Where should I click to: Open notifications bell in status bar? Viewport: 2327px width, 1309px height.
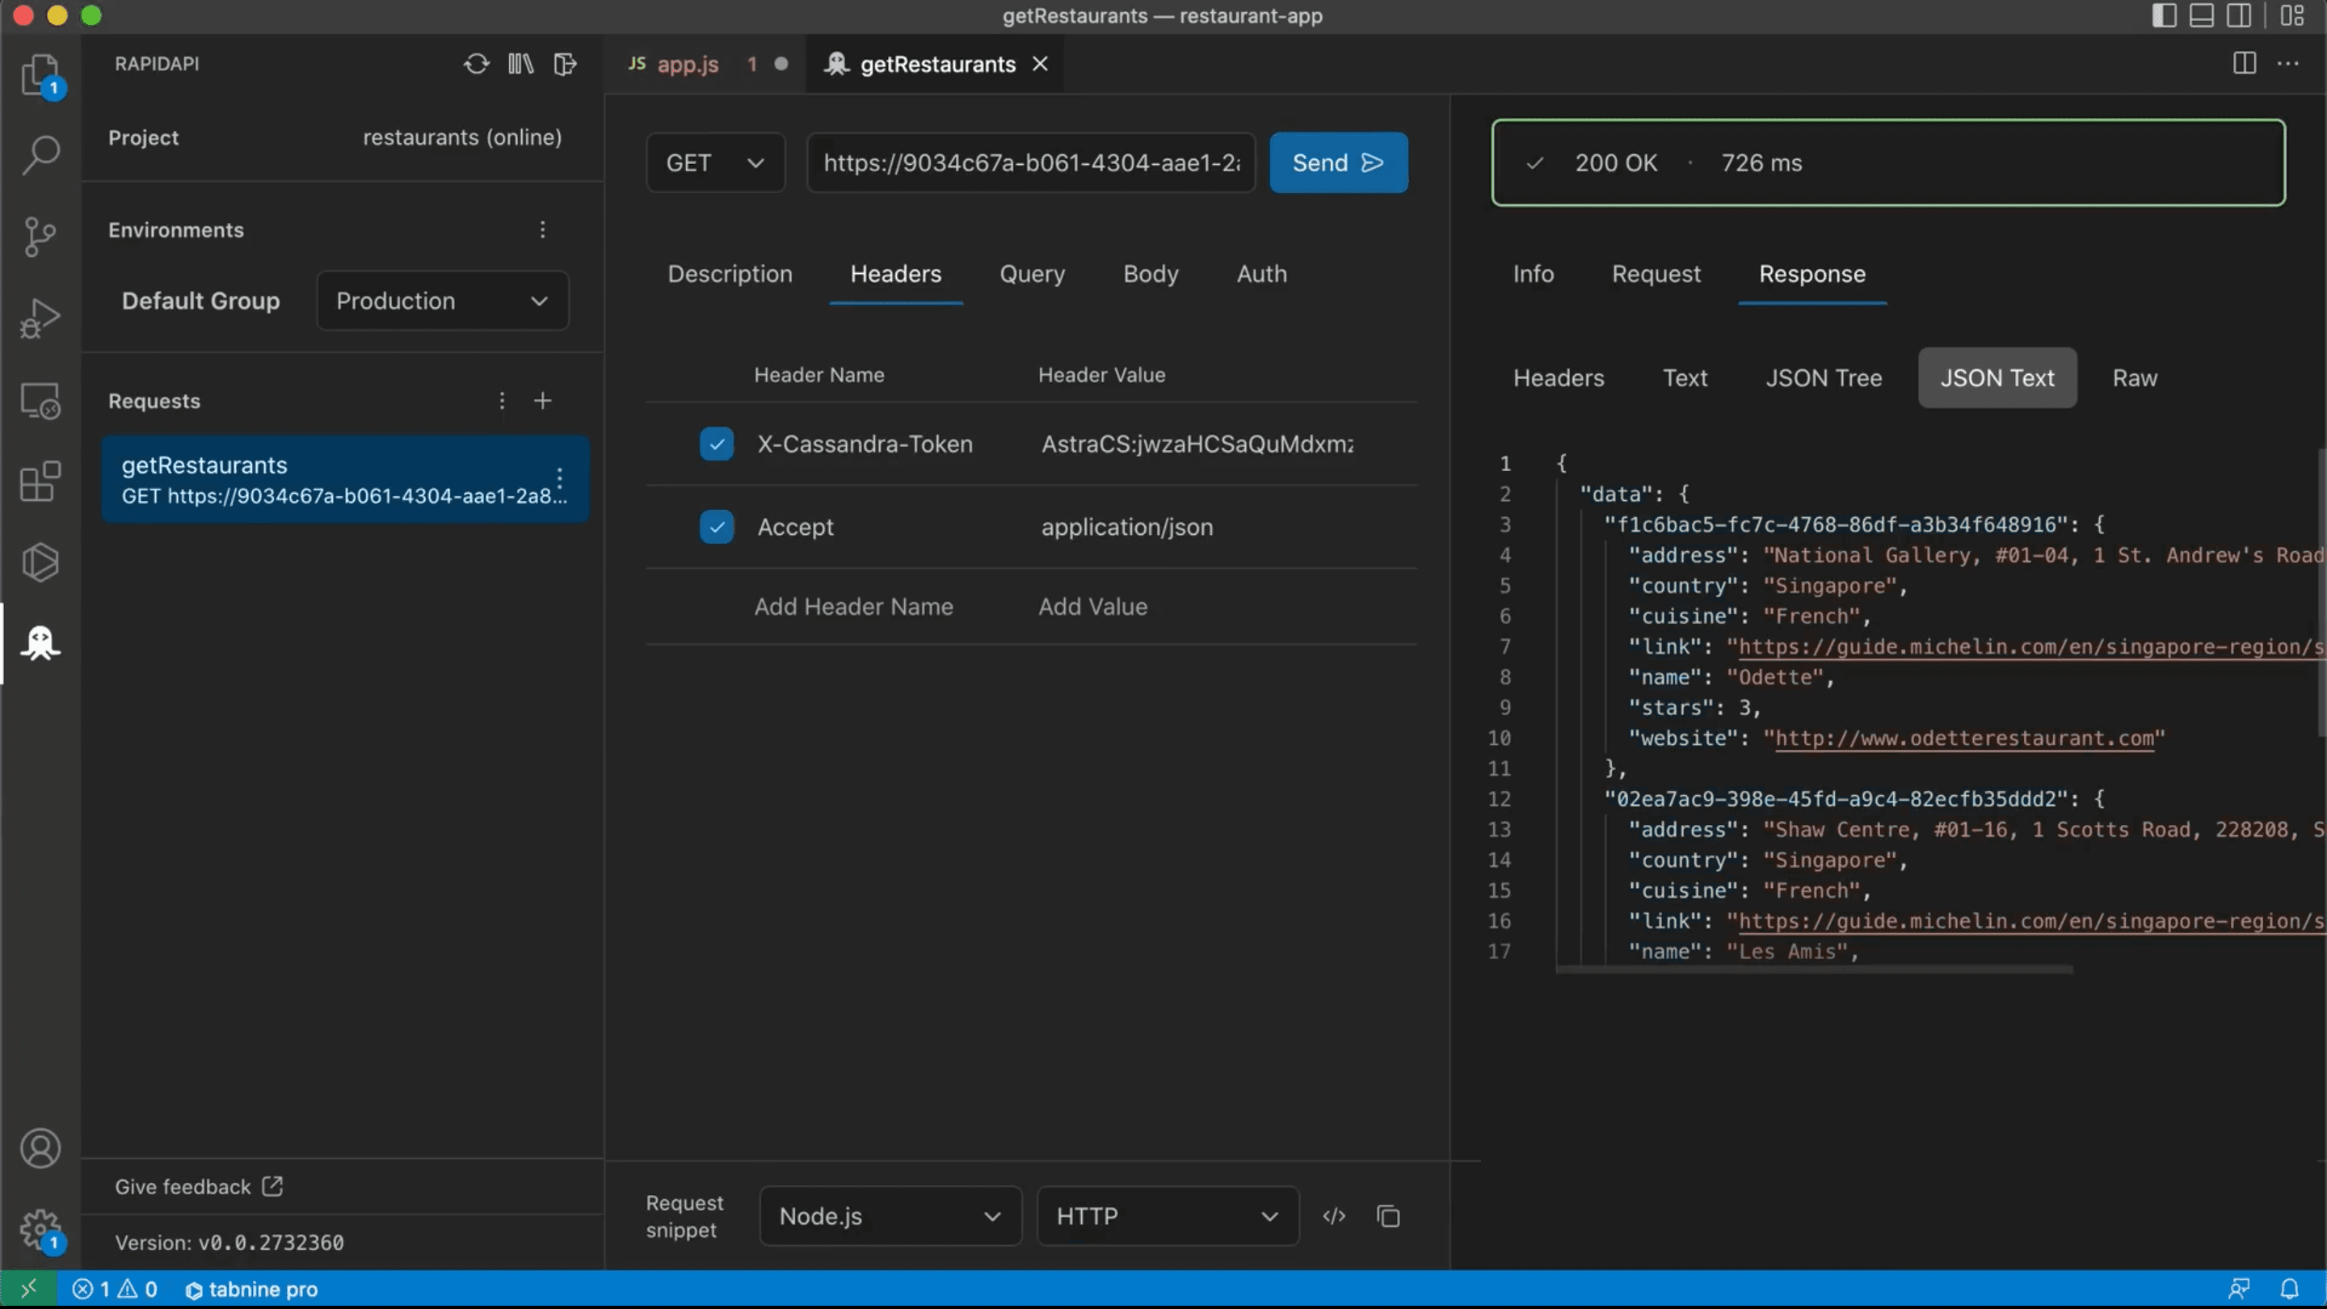2289,1289
